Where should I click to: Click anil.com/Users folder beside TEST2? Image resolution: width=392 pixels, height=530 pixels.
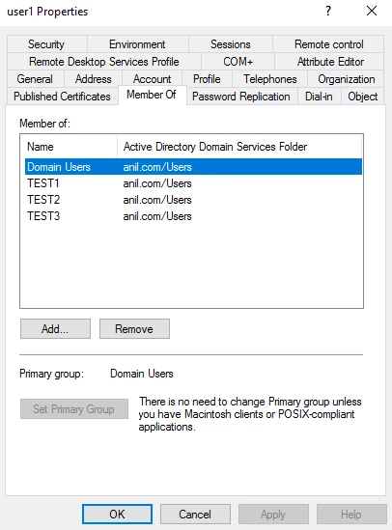click(157, 200)
